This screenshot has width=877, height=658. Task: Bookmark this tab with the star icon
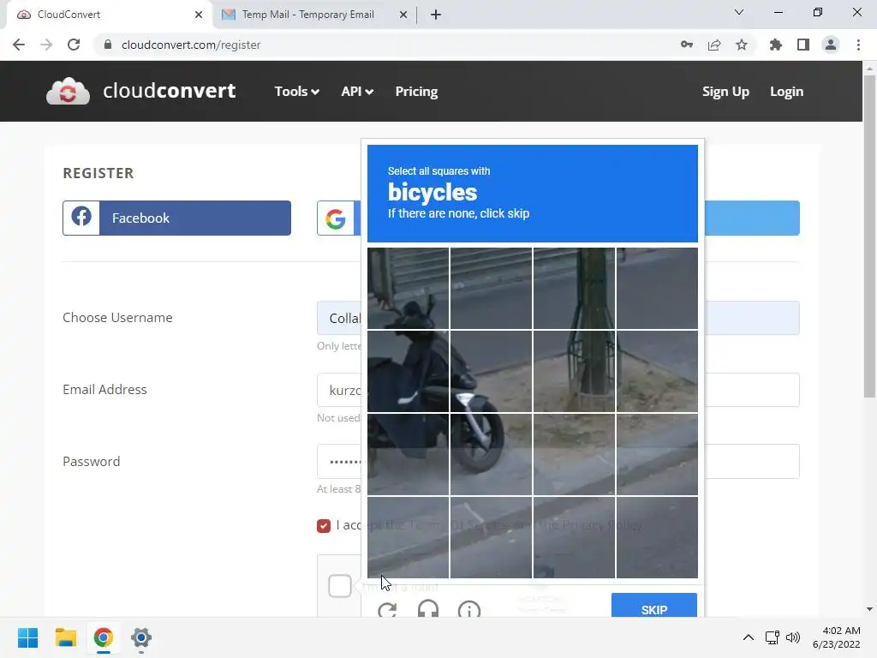tap(741, 45)
